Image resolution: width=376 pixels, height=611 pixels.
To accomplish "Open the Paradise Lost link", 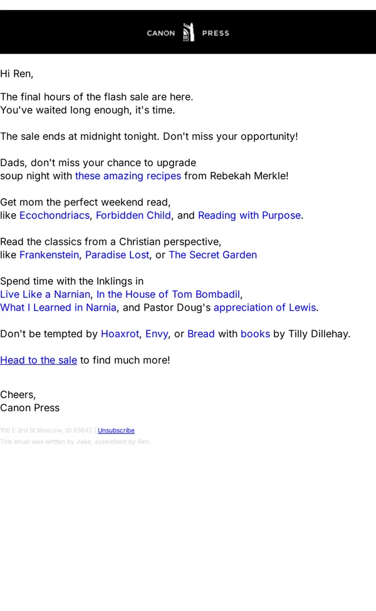I will pyautogui.click(x=117, y=255).
